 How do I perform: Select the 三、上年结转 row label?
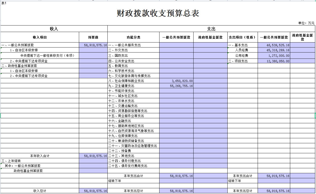[11, 161]
